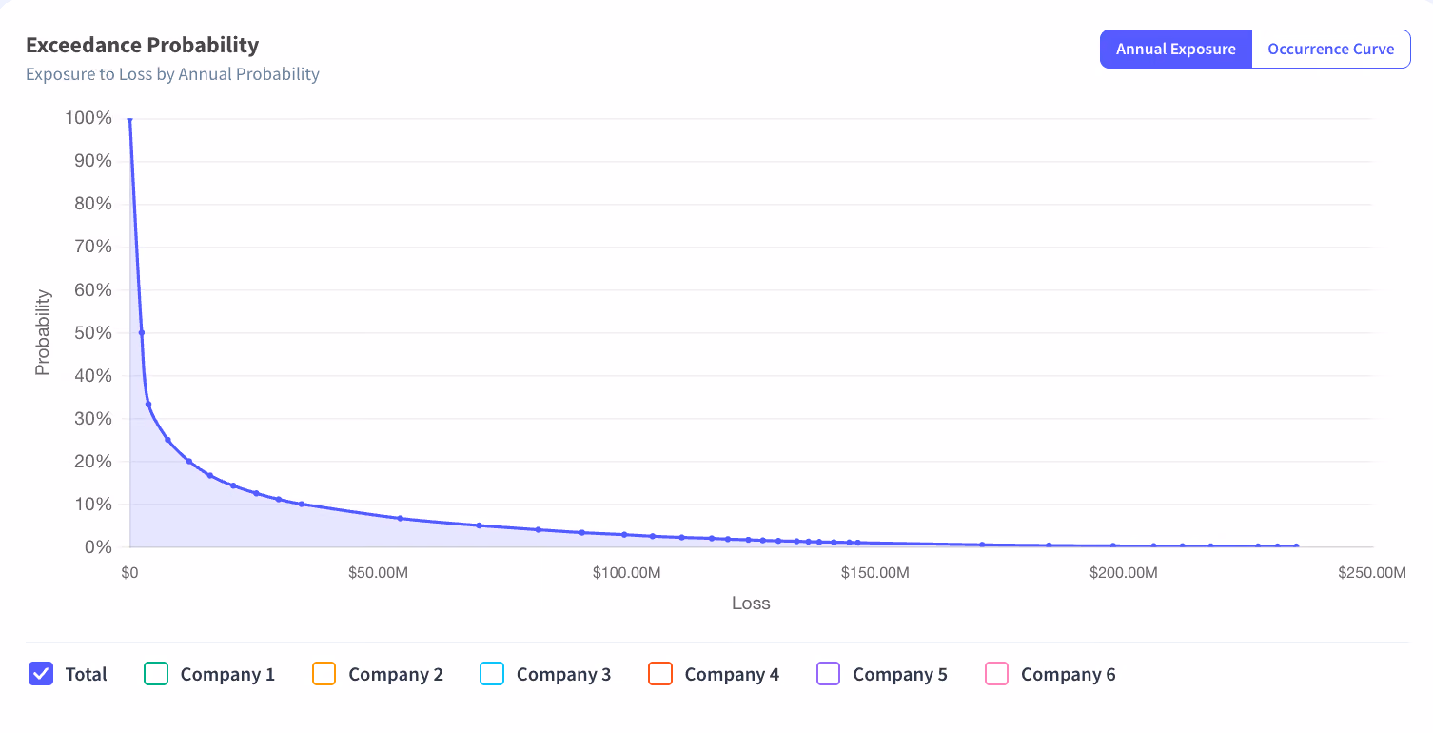
Task: Select the data point at 25% probability
Action: click(167, 440)
